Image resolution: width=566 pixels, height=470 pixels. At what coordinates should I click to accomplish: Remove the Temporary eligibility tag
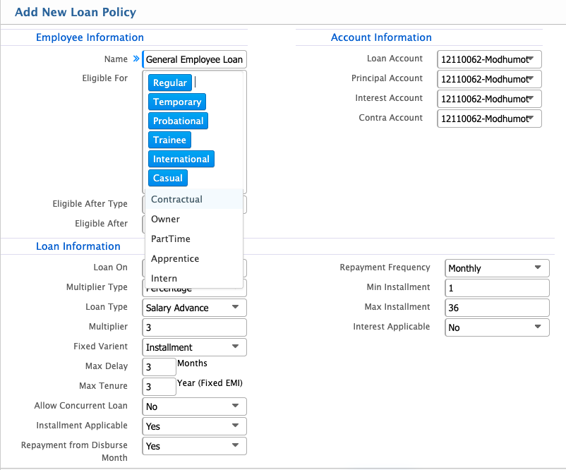[176, 102]
